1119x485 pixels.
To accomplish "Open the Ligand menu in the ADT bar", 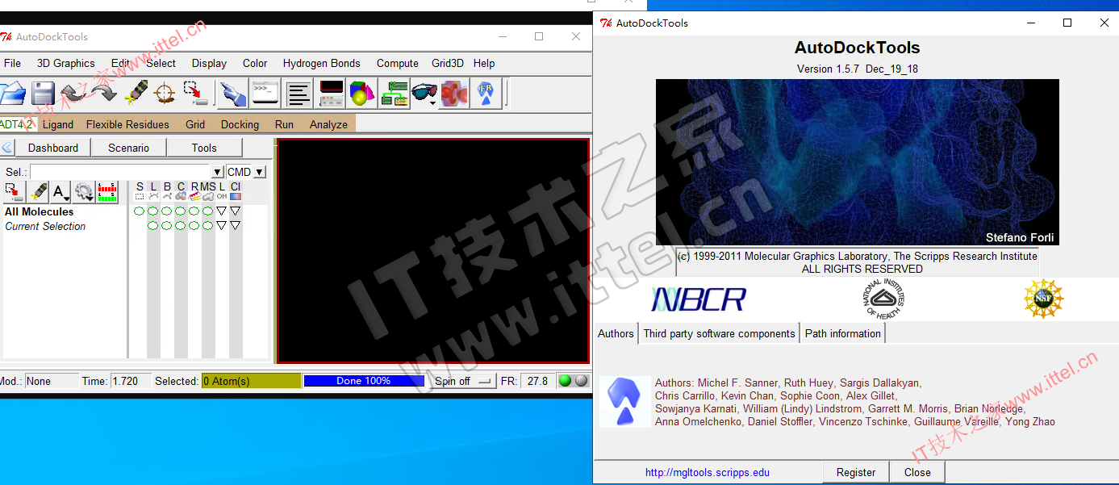I will coord(58,124).
